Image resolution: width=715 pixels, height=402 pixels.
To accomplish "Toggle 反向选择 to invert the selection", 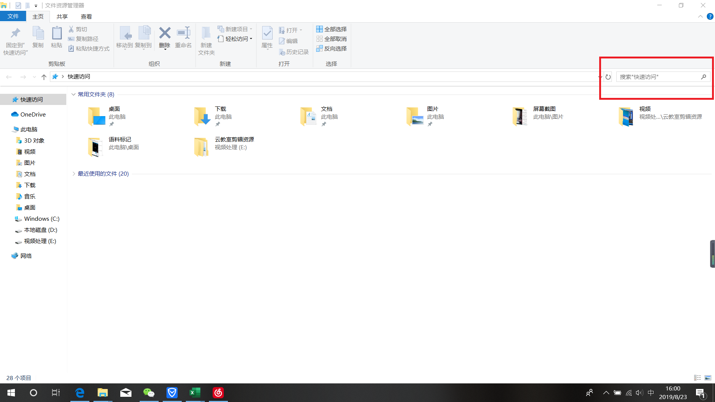I will (x=331, y=48).
